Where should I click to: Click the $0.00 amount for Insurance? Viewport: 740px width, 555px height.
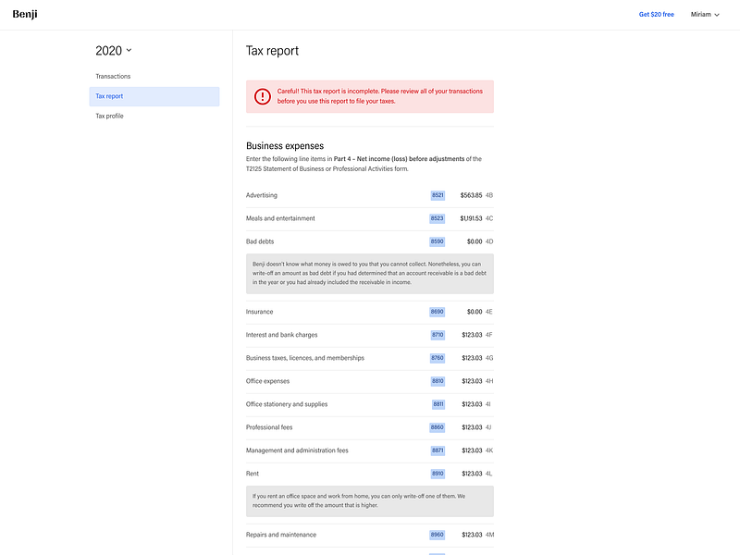click(475, 312)
